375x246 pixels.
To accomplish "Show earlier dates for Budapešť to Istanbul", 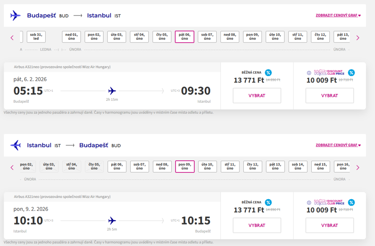I will pos(12,38).
